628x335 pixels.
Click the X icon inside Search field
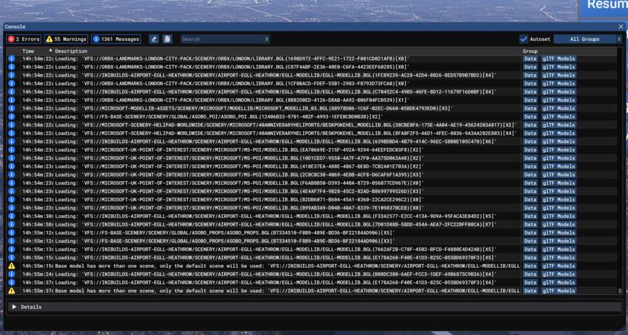pos(266,39)
